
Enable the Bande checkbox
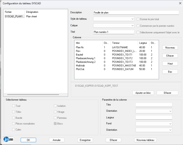(14, 118)
